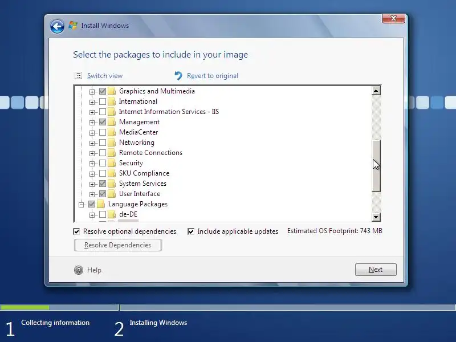The height and width of the screenshot is (342, 456).
Task: Expand the System Services node
Action: click(92, 184)
